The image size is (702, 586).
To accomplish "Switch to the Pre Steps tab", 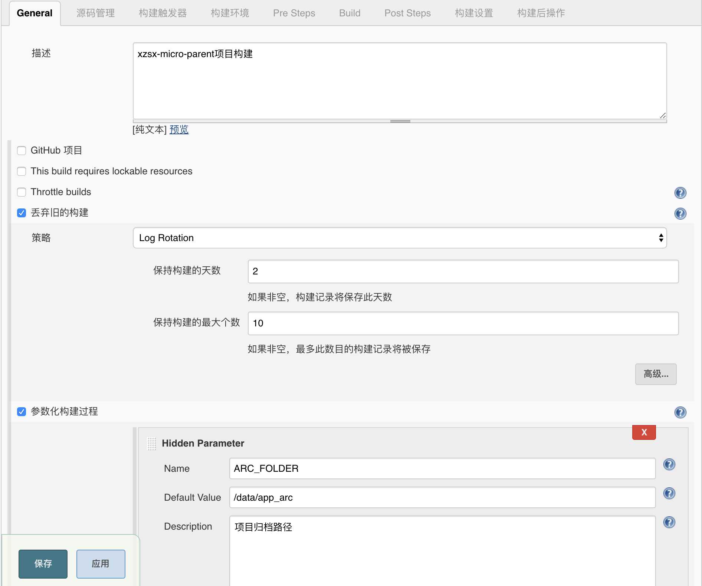I will click(294, 13).
